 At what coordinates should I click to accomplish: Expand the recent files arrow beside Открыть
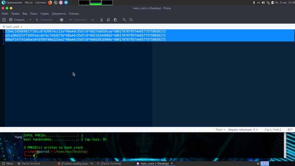(x=30, y=20)
